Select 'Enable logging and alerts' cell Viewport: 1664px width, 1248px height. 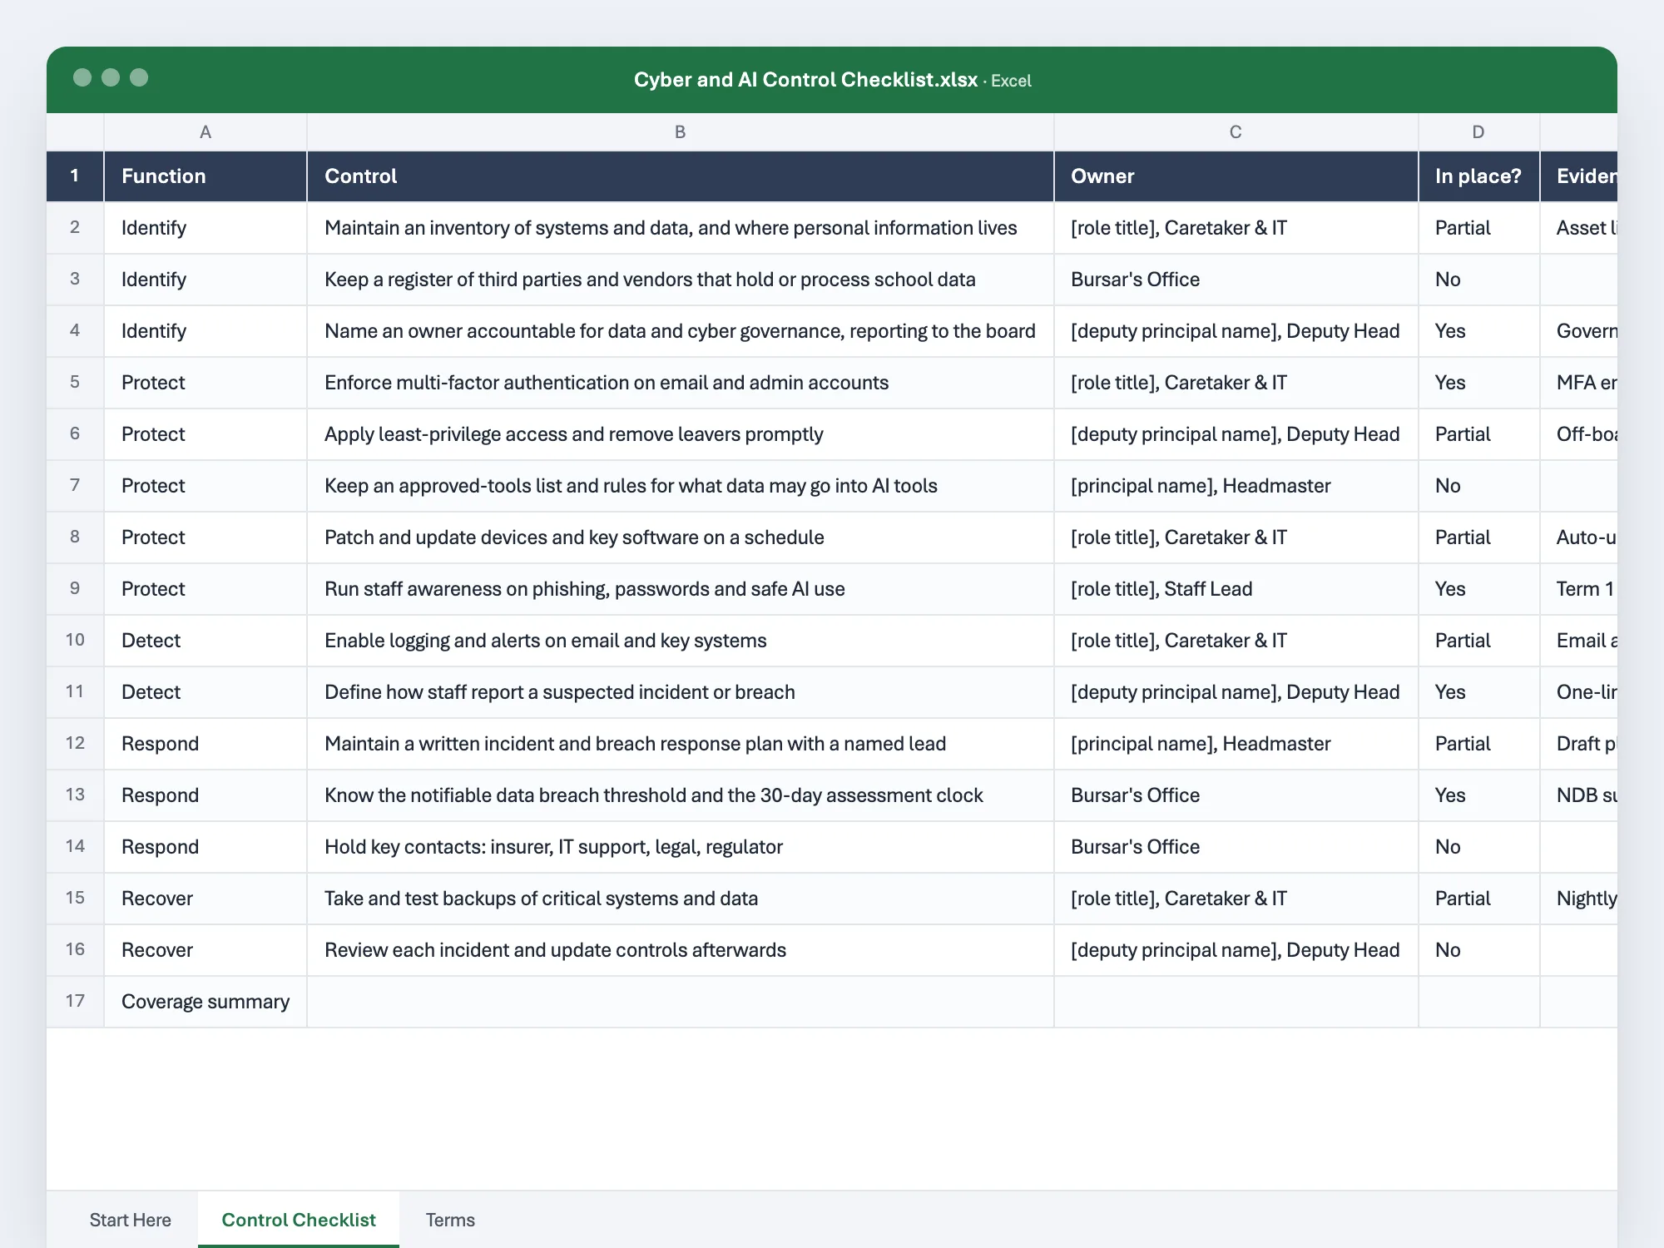tap(680, 640)
